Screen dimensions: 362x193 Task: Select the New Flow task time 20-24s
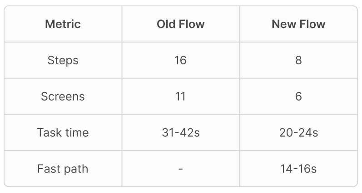point(298,133)
